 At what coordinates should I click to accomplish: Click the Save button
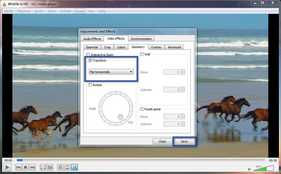point(184,141)
